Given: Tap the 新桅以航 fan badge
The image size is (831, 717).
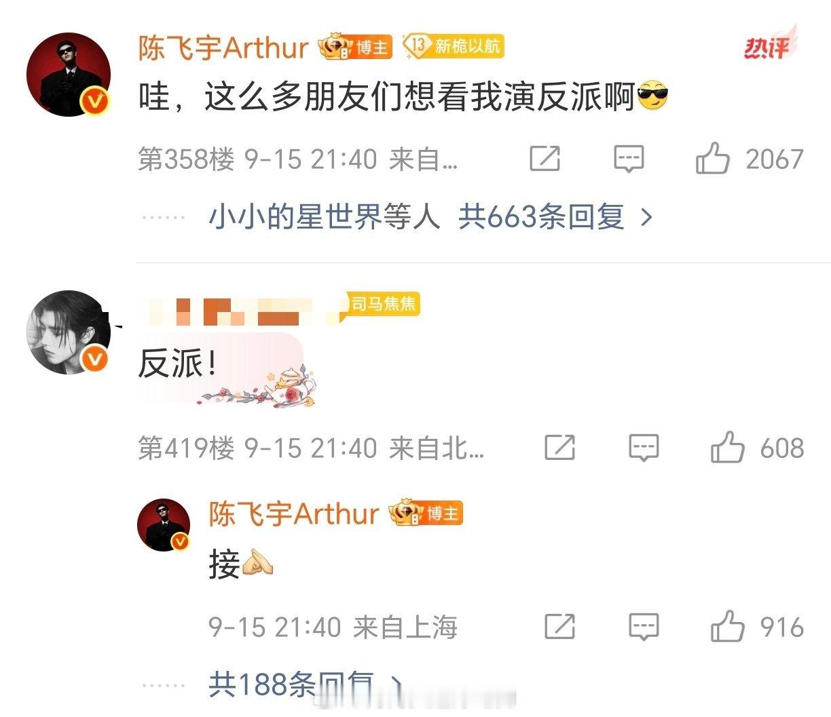Looking at the screenshot, I should tap(453, 45).
